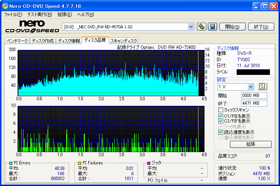Close the Nero CD-DVD Speed window
280x186 pixels.
(x=274, y=6)
